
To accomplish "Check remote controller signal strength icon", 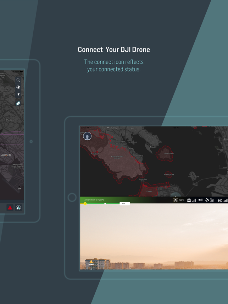I will click(191, 200).
